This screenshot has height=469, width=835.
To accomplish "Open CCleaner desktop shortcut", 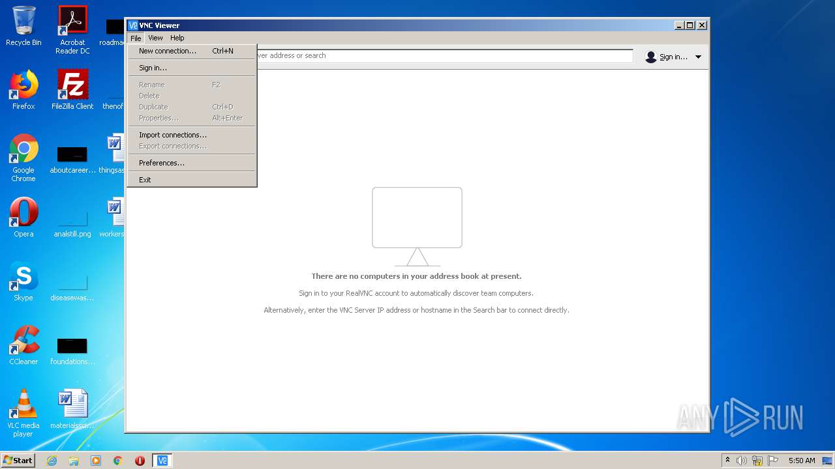I will tap(23, 345).
